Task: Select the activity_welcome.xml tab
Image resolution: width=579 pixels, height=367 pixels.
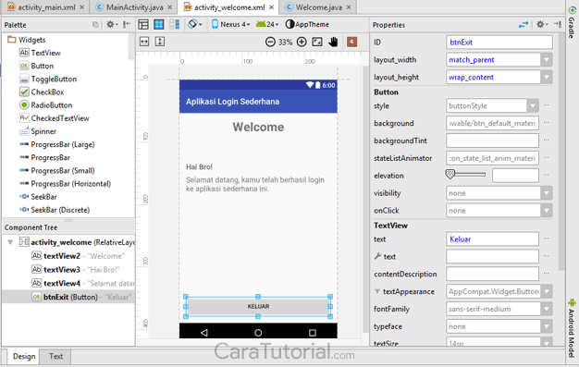Action: pyautogui.click(x=229, y=7)
